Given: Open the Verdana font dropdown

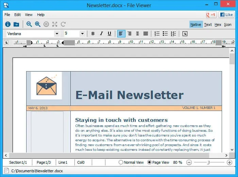Looking at the screenshot, I should pos(57,34).
